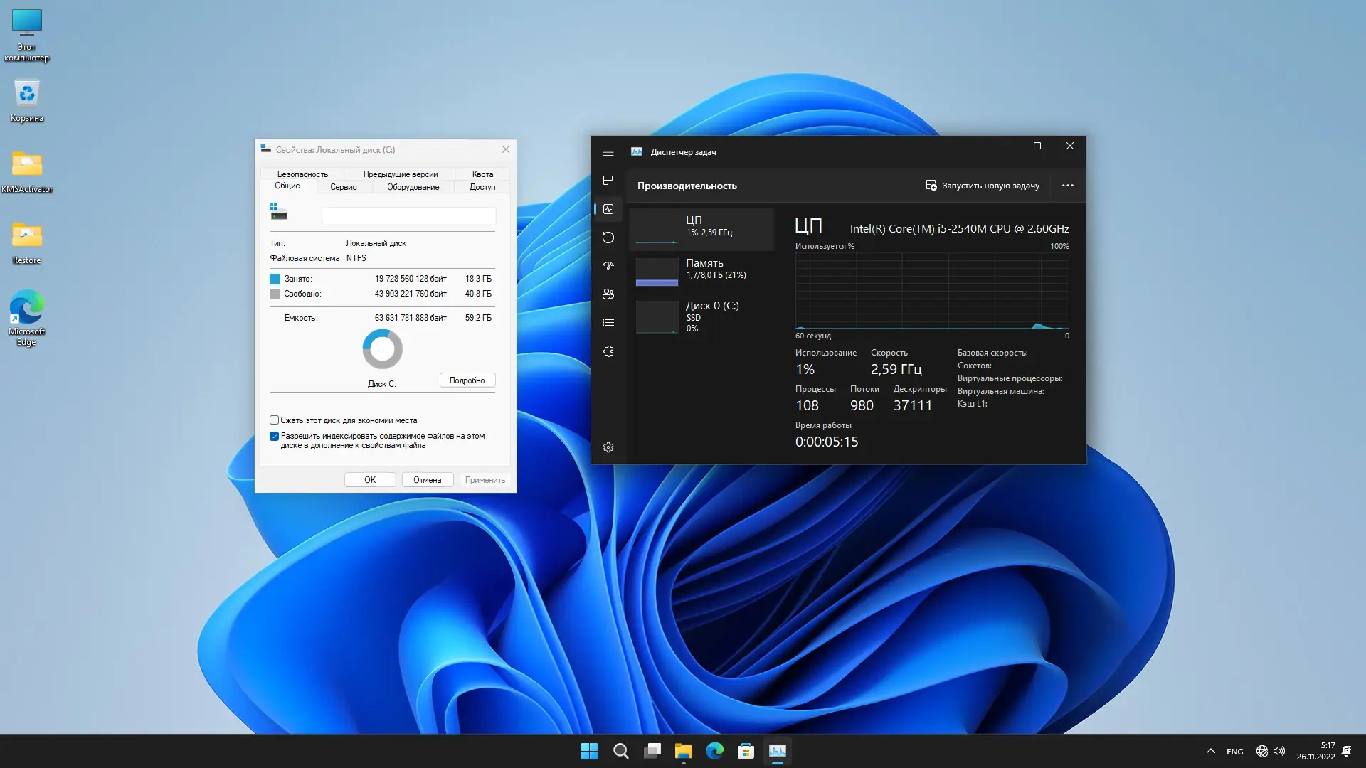Open Startup apps page icon

608,265
